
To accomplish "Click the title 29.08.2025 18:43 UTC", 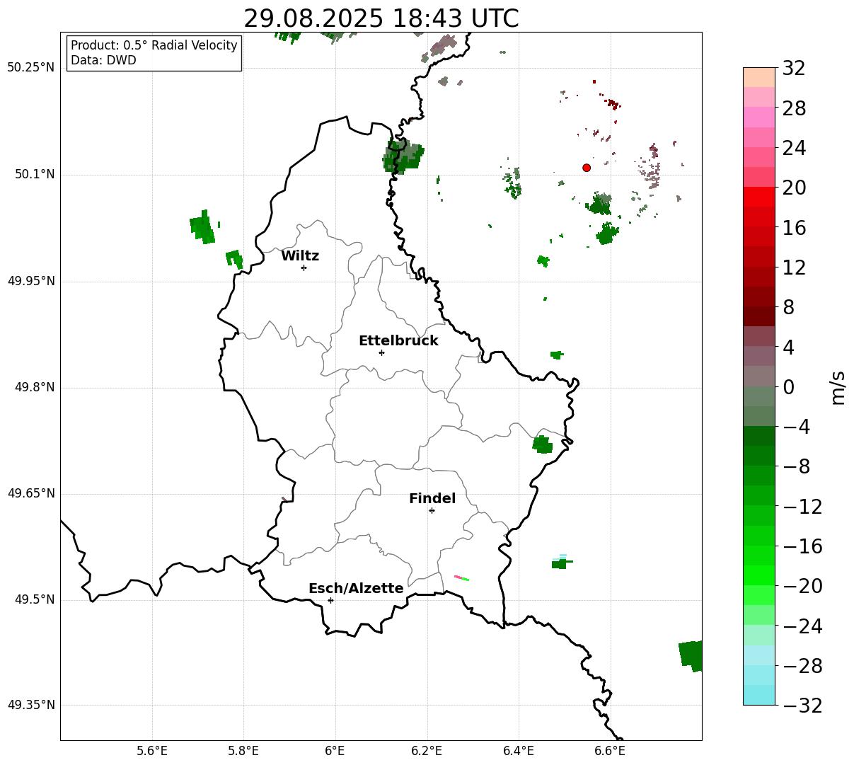I will click(381, 18).
